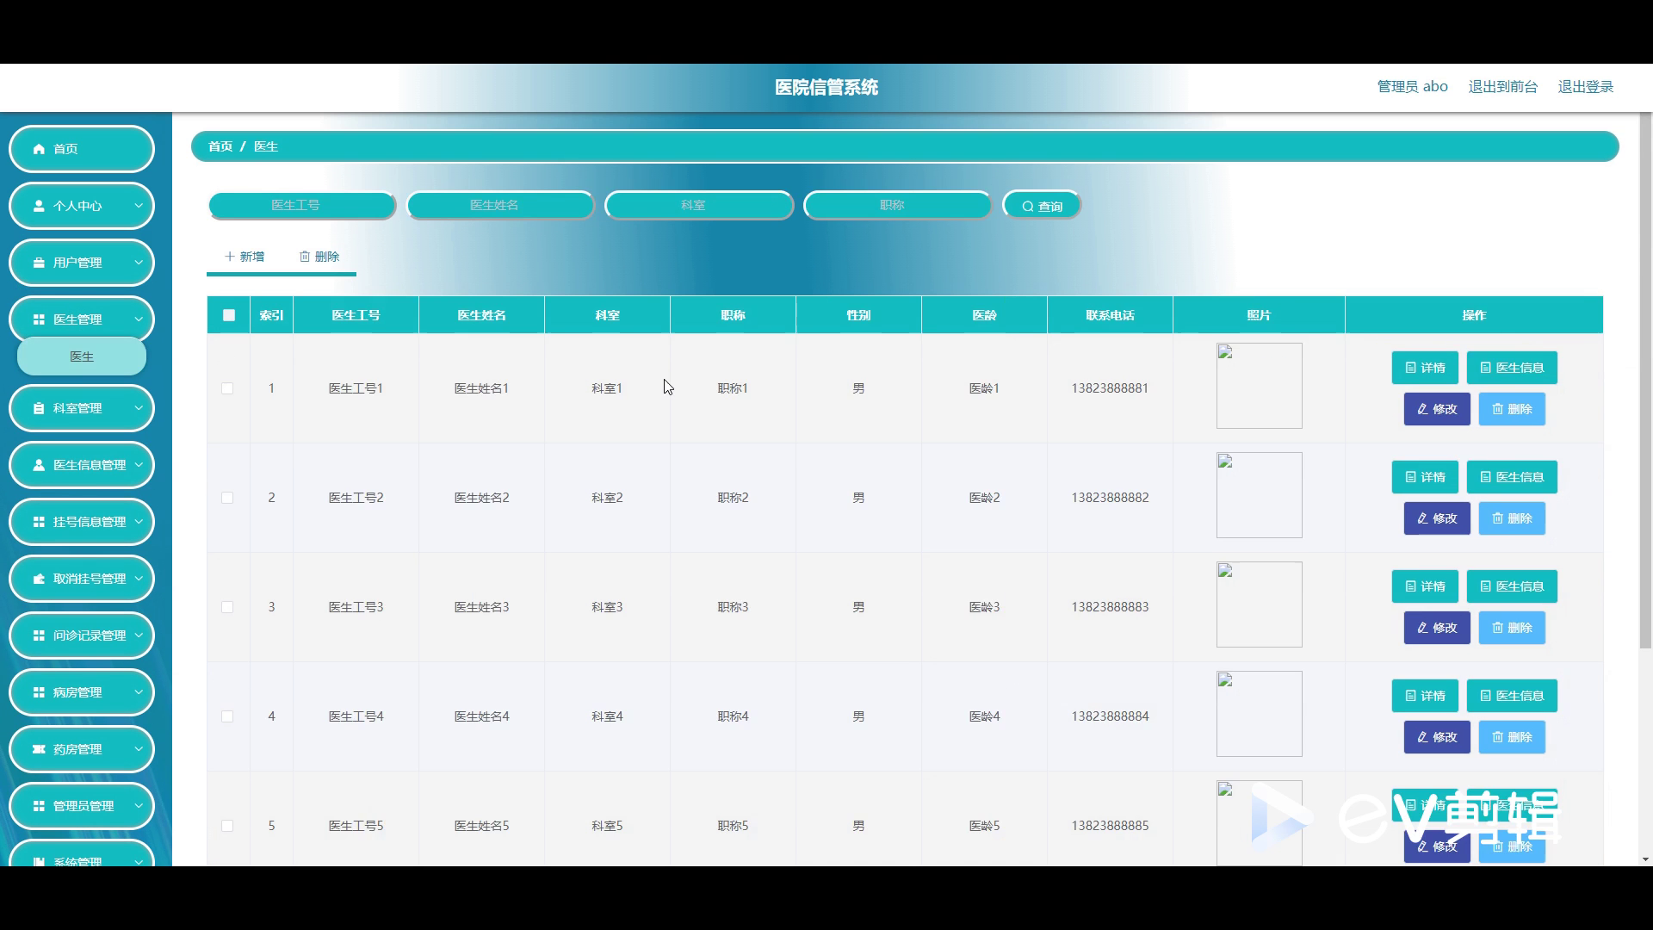
Task: Click the person icon beside 医生信息管理
Action: 39,465
